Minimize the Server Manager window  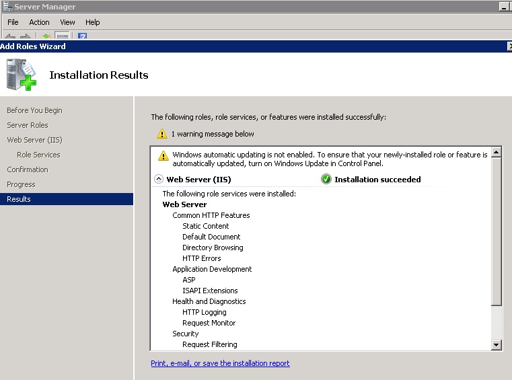click(x=504, y=7)
